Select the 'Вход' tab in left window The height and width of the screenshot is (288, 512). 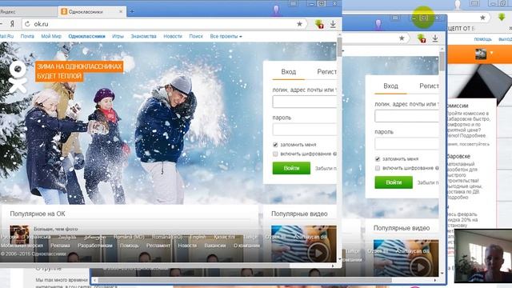[288, 72]
